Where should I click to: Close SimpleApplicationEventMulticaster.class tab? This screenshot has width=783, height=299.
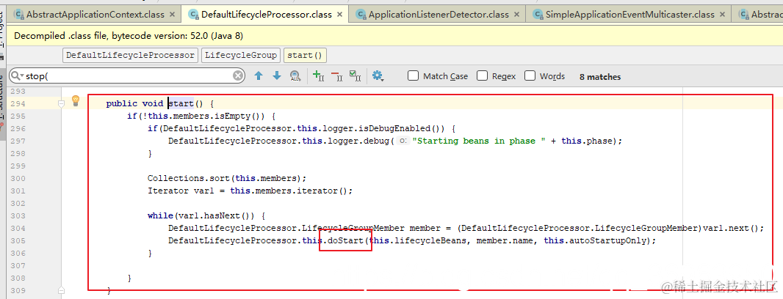(x=723, y=15)
